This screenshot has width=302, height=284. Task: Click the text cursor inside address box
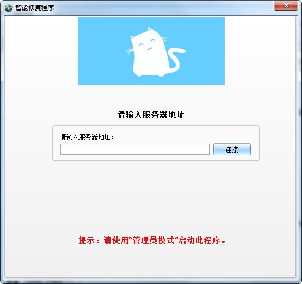click(x=62, y=149)
